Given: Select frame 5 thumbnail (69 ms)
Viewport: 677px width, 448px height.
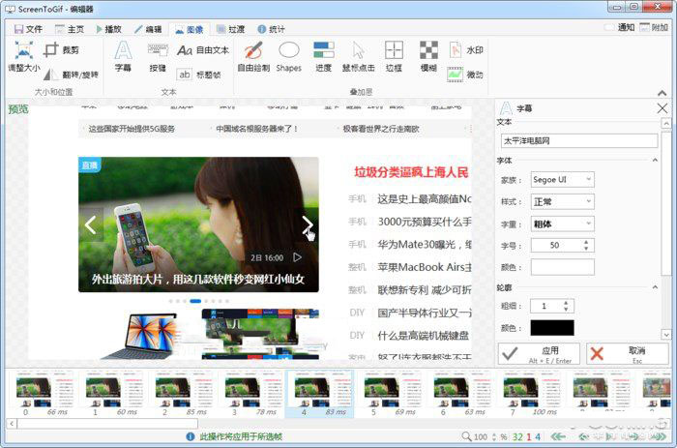Looking at the screenshot, I should [390, 394].
